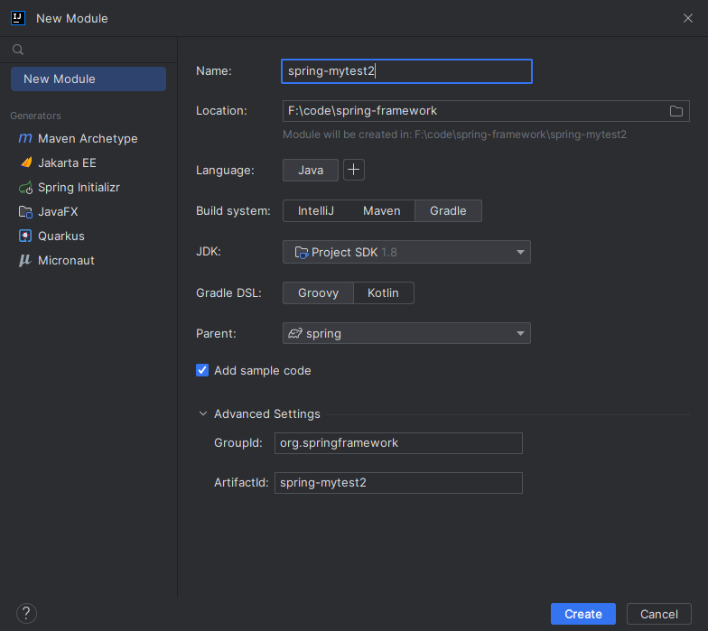Click the 'GroupId:' label
708x631 pixels.
point(238,442)
